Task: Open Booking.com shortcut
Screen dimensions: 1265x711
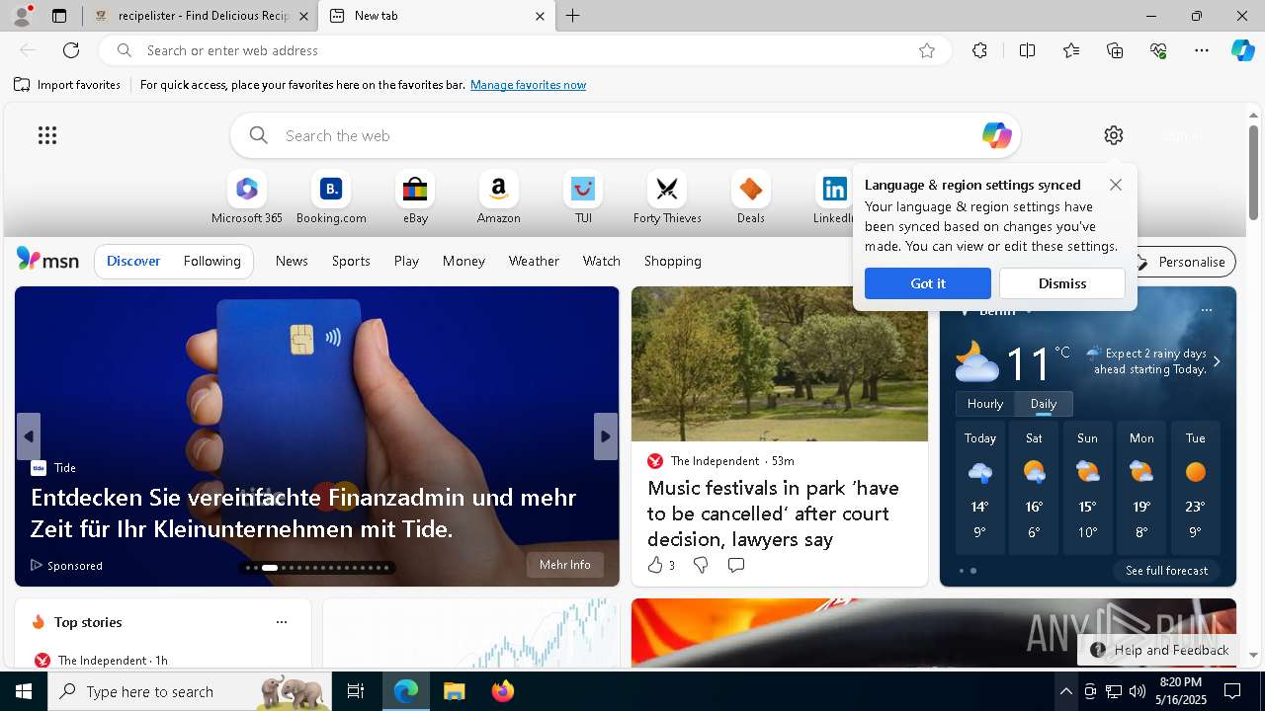Action: tap(331, 197)
